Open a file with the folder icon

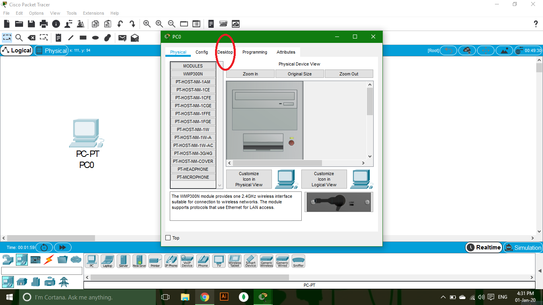pyautogui.click(x=19, y=24)
